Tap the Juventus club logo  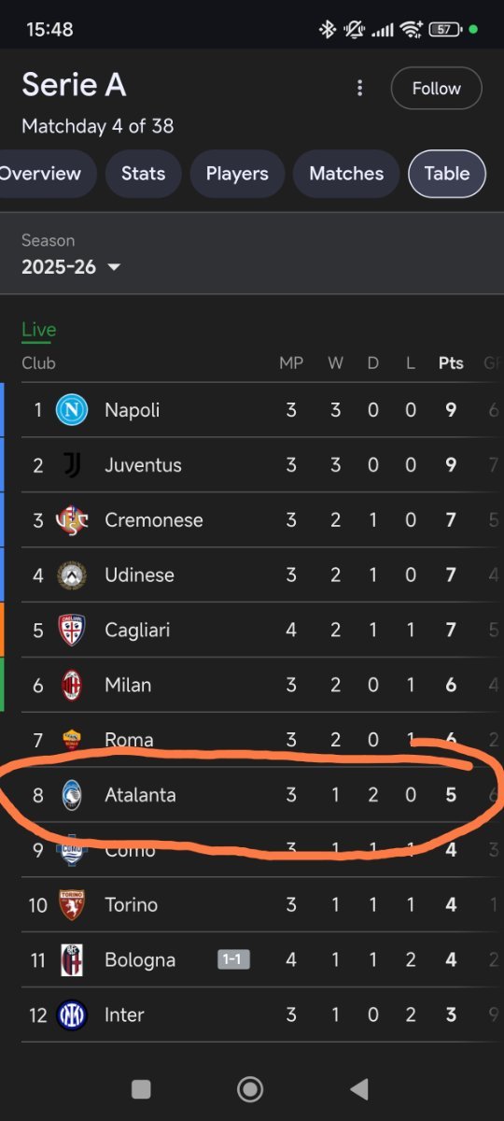pos(72,465)
